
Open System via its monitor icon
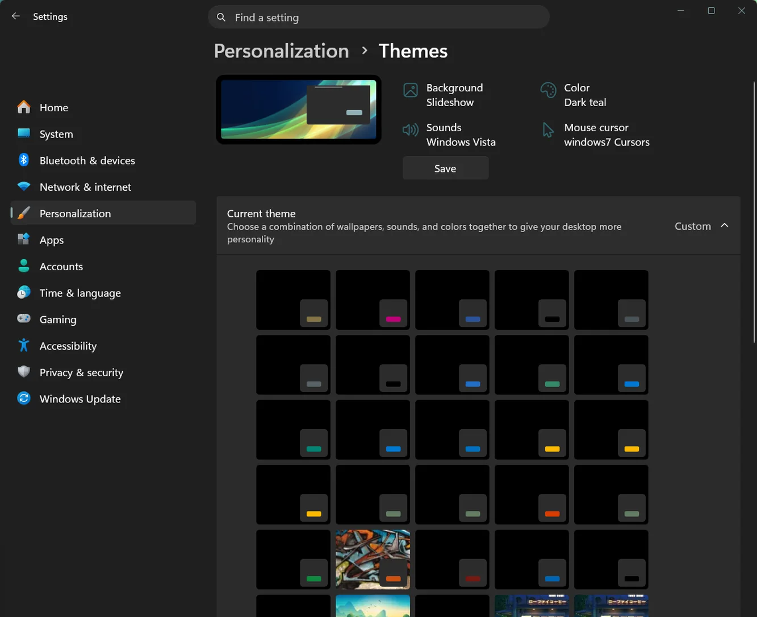pyautogui.click(x=24, y=134)
